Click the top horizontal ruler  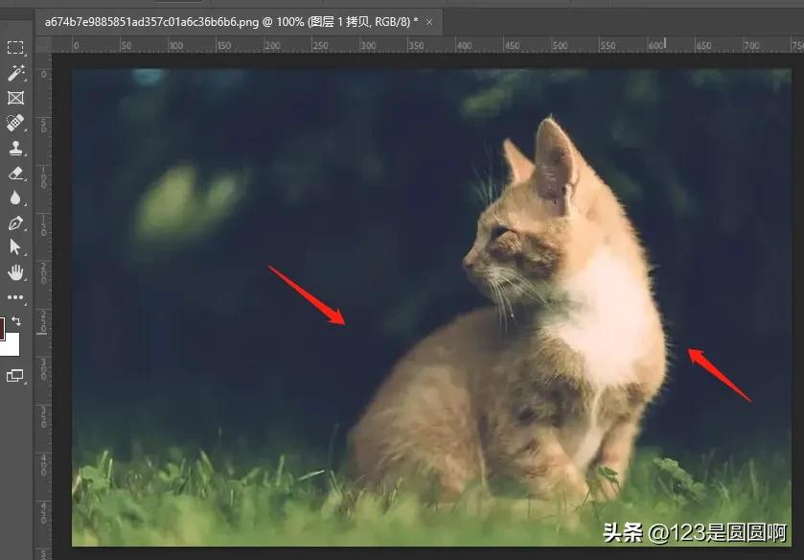383,42
